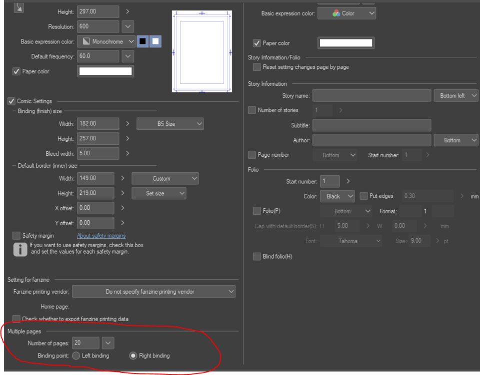480x375 pixels.
Task: Open the Number of pages dropdown arrow
Action: 108,343
